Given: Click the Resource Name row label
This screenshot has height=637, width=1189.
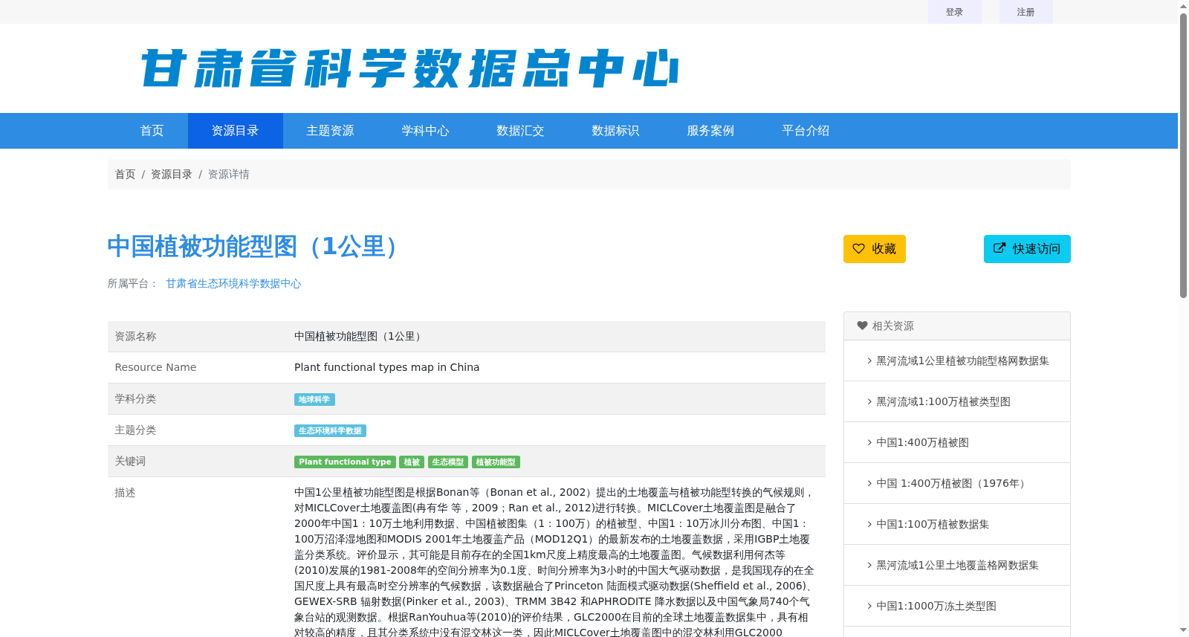Looking at the screenshot, I should pyautogui.click(x=155, y=367).
